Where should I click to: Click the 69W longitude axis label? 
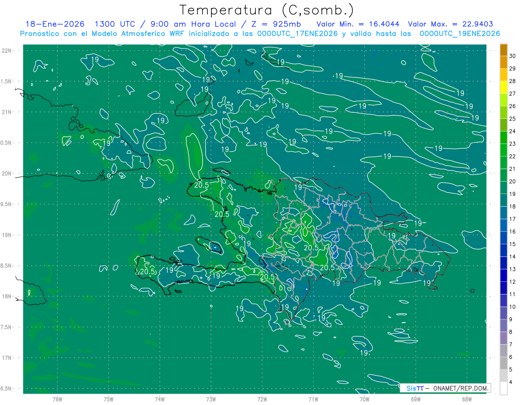pos(416,399)
